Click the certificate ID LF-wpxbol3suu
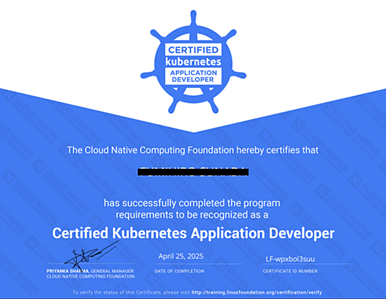This screenshot has width=386, height=299. (290, 259)
